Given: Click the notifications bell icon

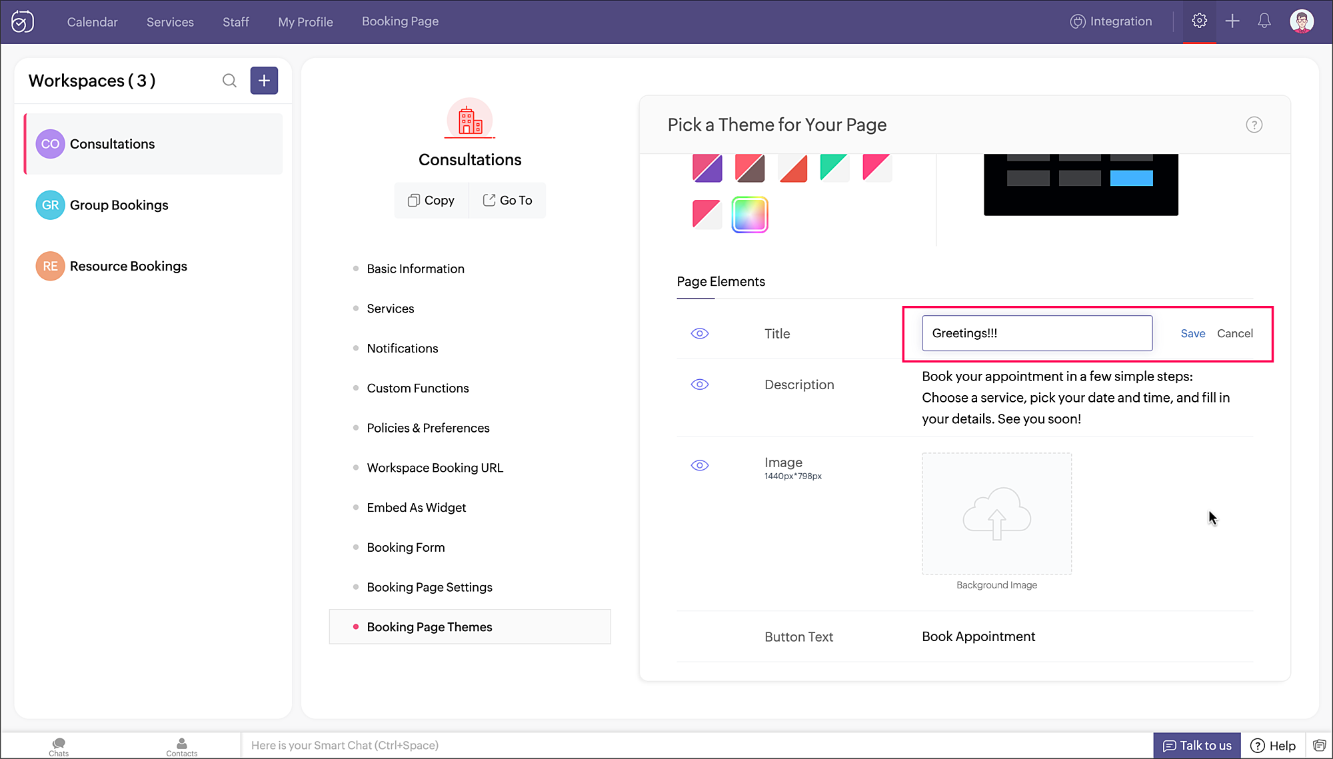Looking at the screenshot, I should [x=1264, y=21].
